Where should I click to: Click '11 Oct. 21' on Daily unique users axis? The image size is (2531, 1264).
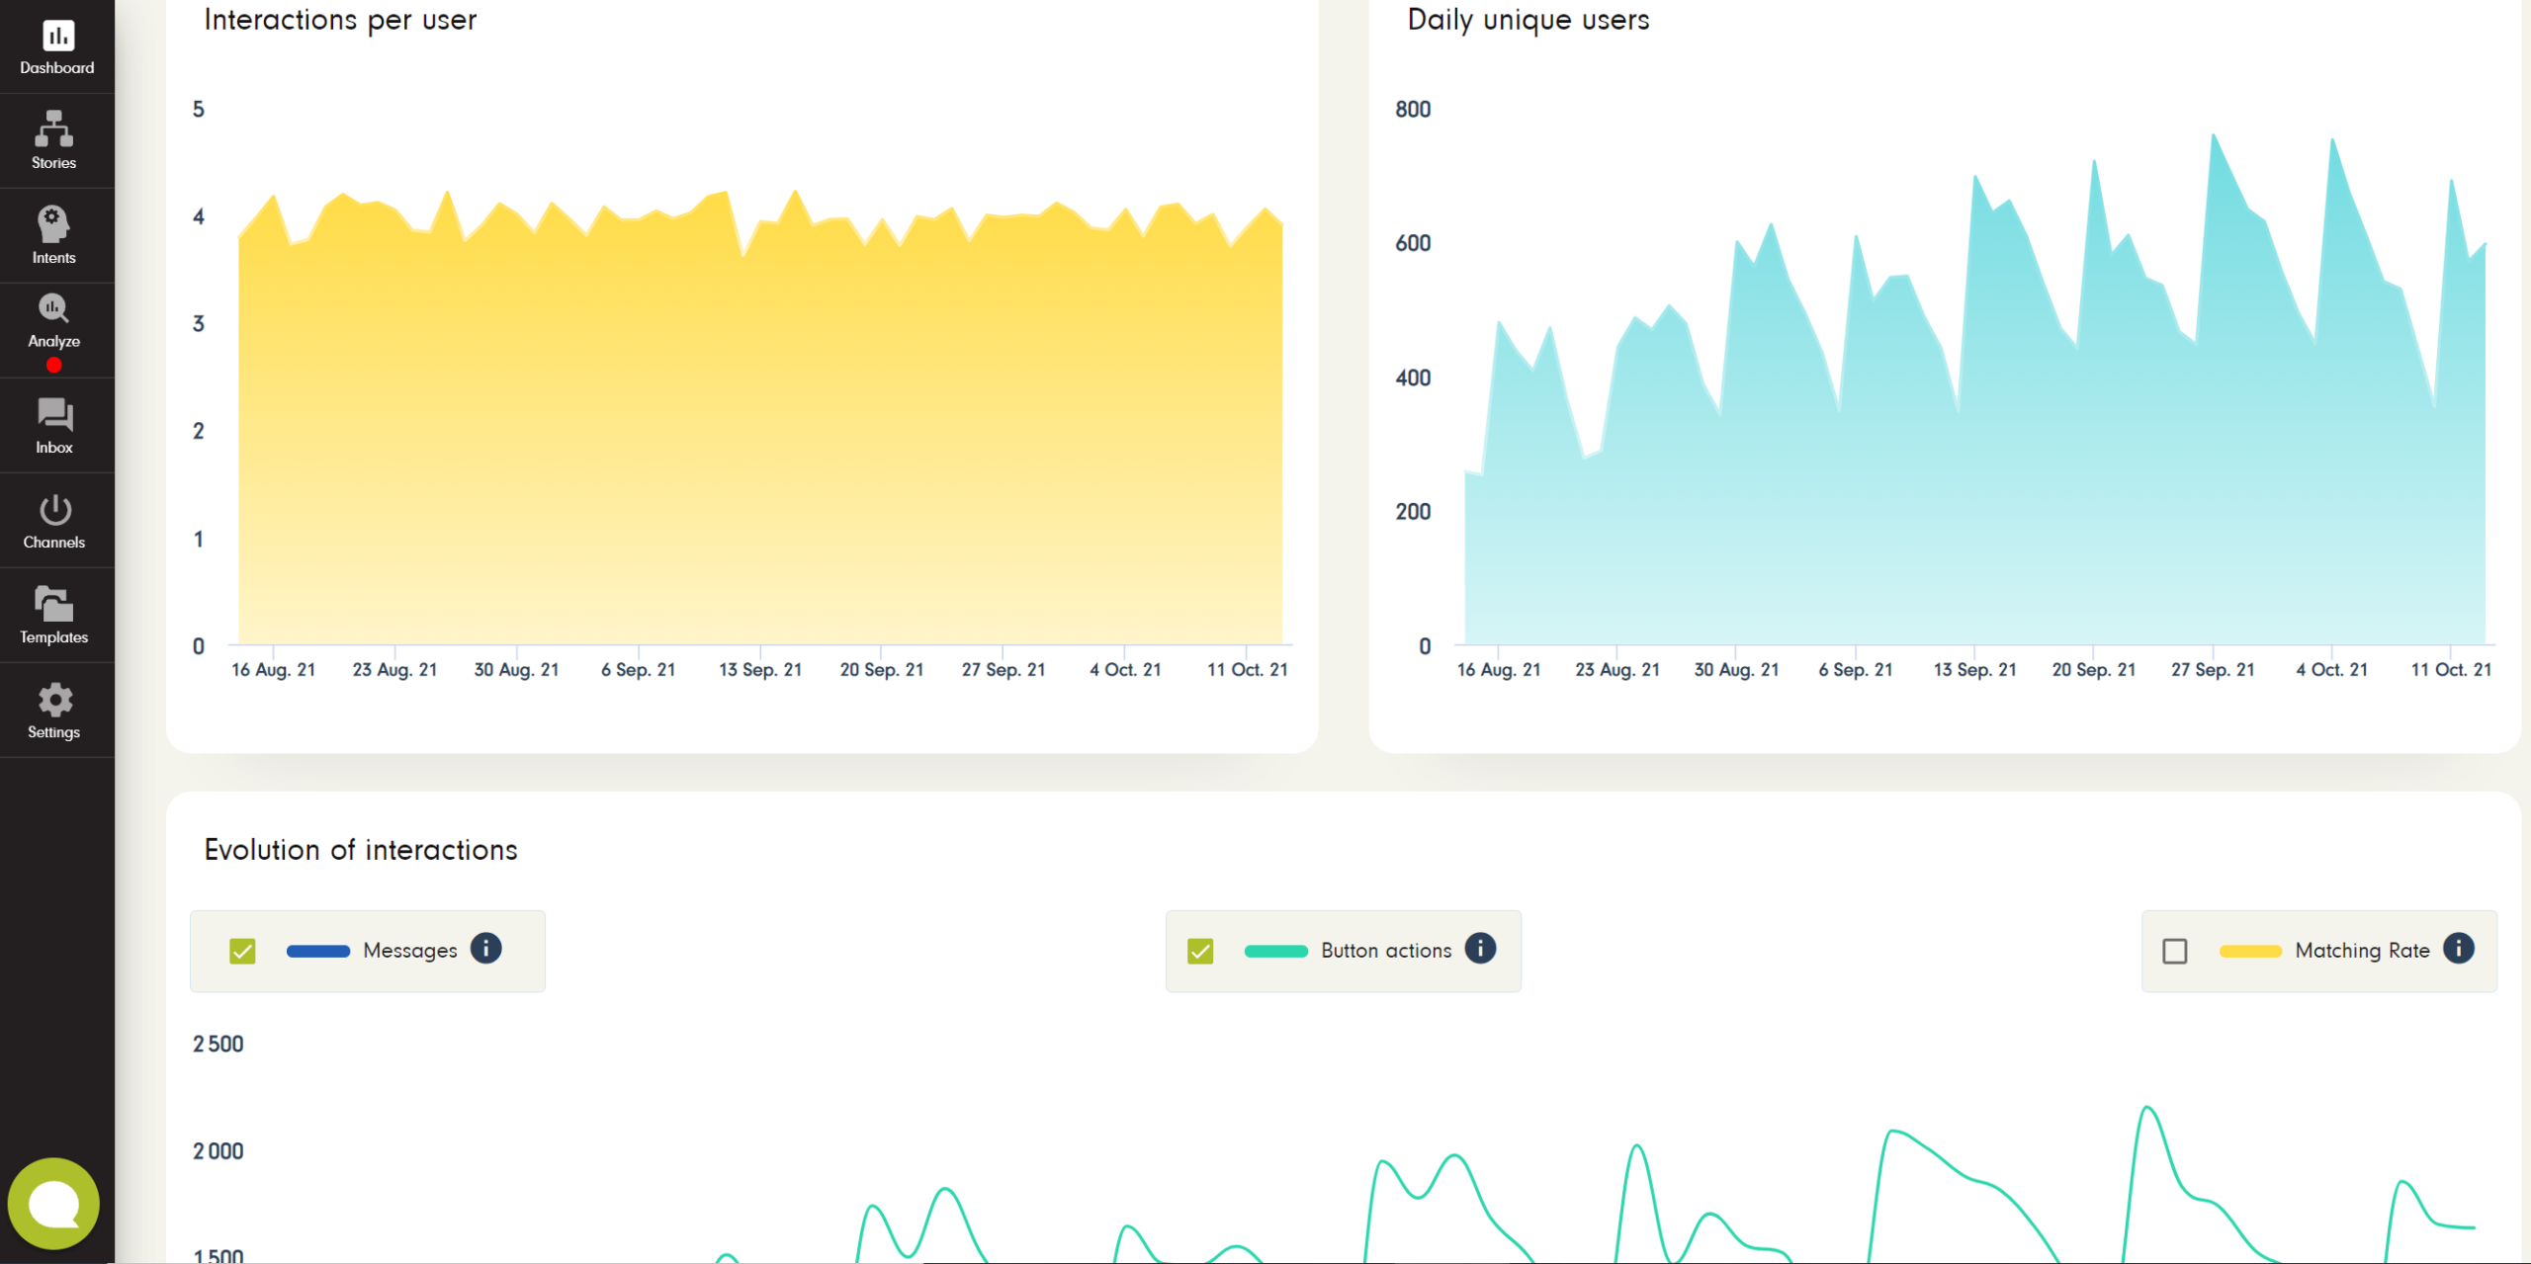(x=2451, y=670)
